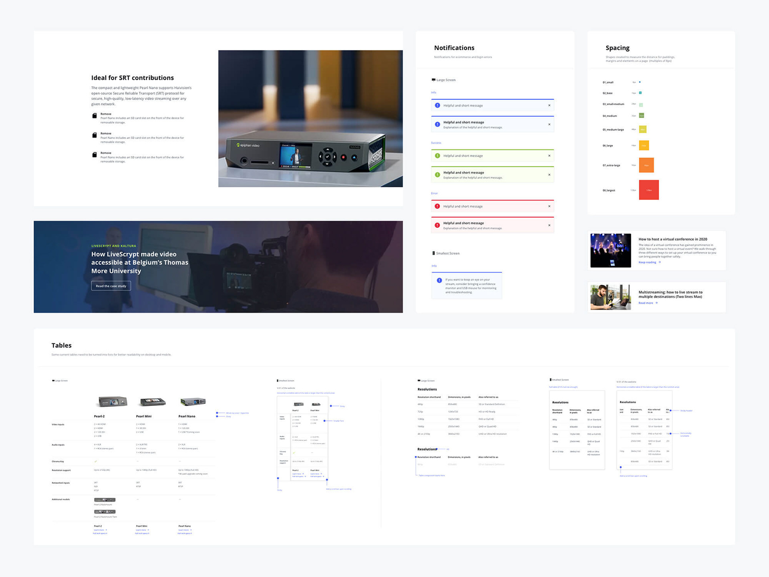Select the orange 07_extra-large spacing swatch

(x=646, y=165)
